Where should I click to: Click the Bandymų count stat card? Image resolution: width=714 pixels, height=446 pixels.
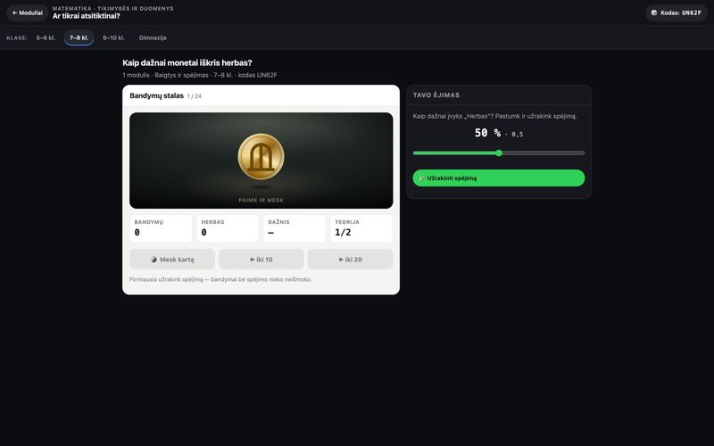[161, 228]
